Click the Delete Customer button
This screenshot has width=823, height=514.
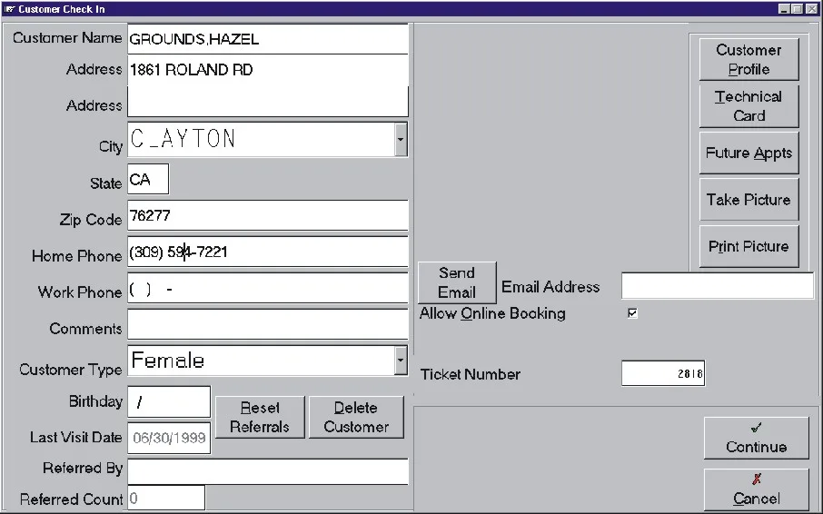(x=356, y=417)
